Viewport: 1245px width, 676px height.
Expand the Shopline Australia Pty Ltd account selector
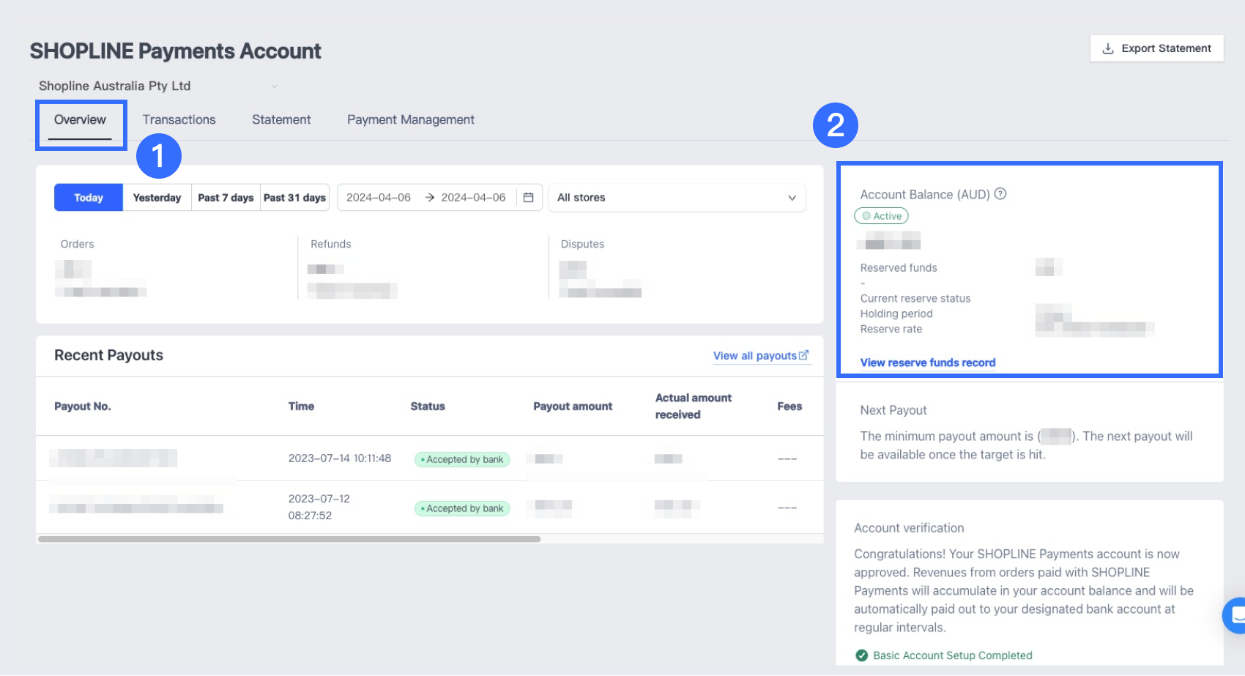(x=158, y=86)
